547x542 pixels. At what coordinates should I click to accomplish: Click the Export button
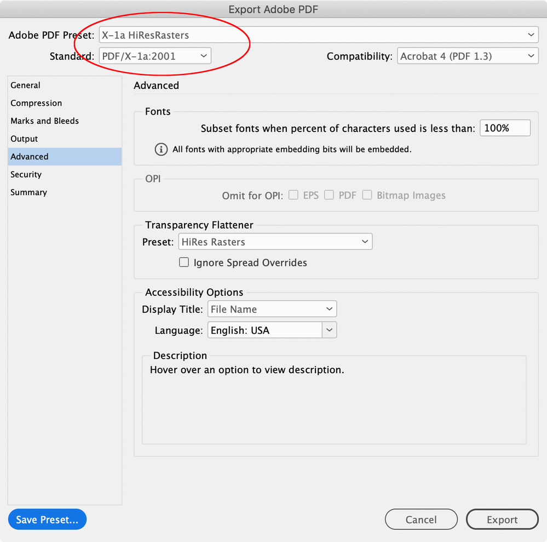point(502,520)
